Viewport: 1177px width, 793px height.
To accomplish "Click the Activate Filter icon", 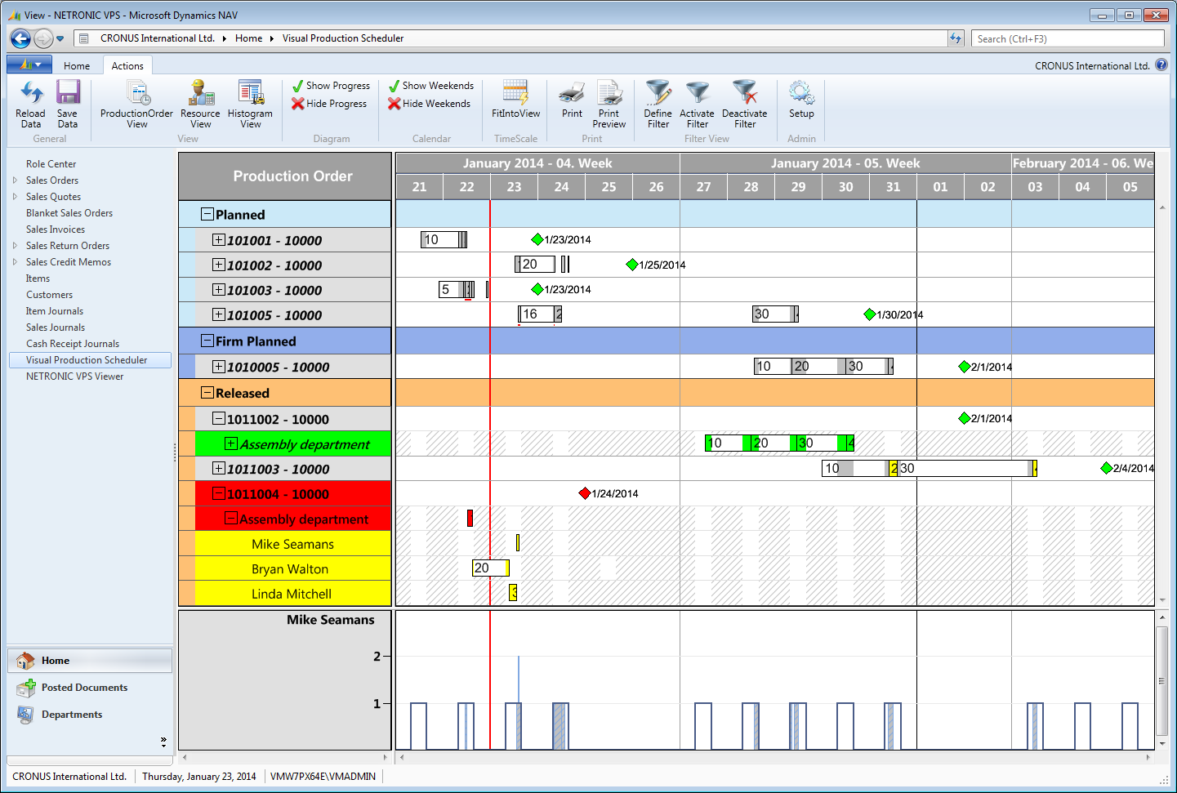I will click(x=697, y=104).
